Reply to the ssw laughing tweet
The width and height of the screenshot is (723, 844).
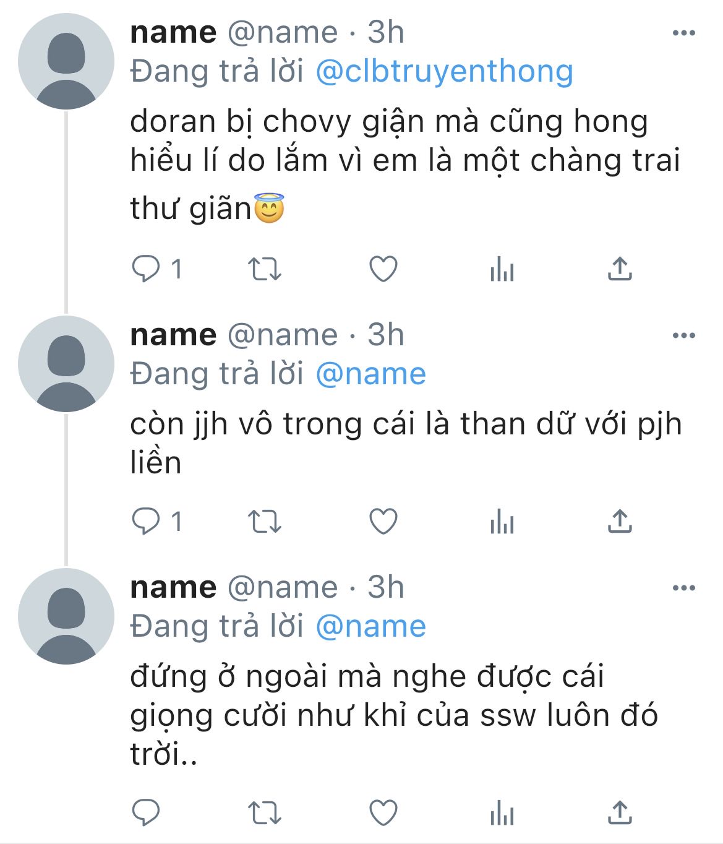click(146, 812)
